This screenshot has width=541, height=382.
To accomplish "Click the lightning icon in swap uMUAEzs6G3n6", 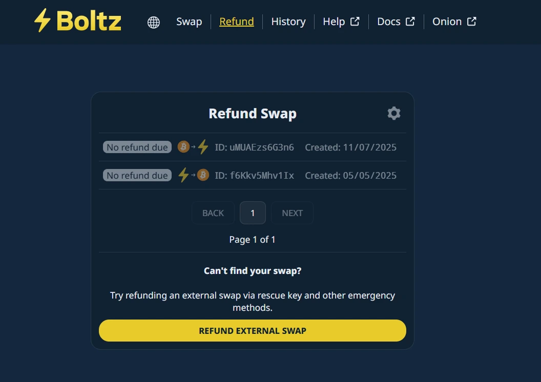I will 203,147.
